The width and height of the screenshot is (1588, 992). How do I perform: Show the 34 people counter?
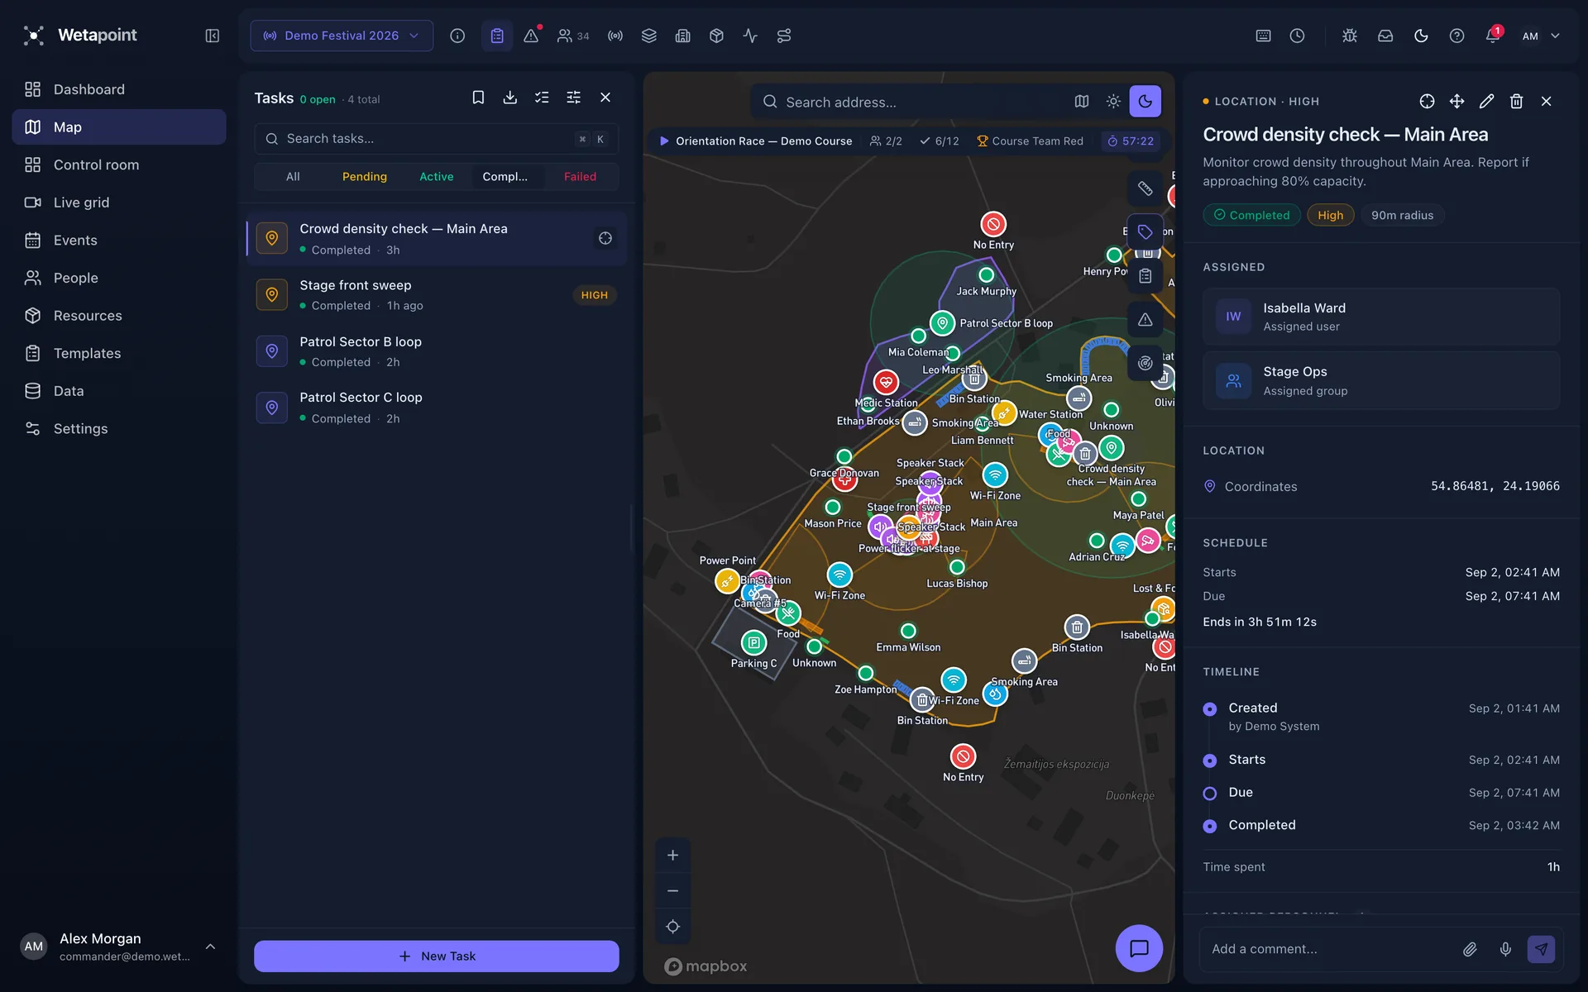[x=573, y=36]
